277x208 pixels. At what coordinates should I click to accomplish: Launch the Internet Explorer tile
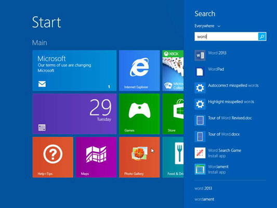pos(139,71)
